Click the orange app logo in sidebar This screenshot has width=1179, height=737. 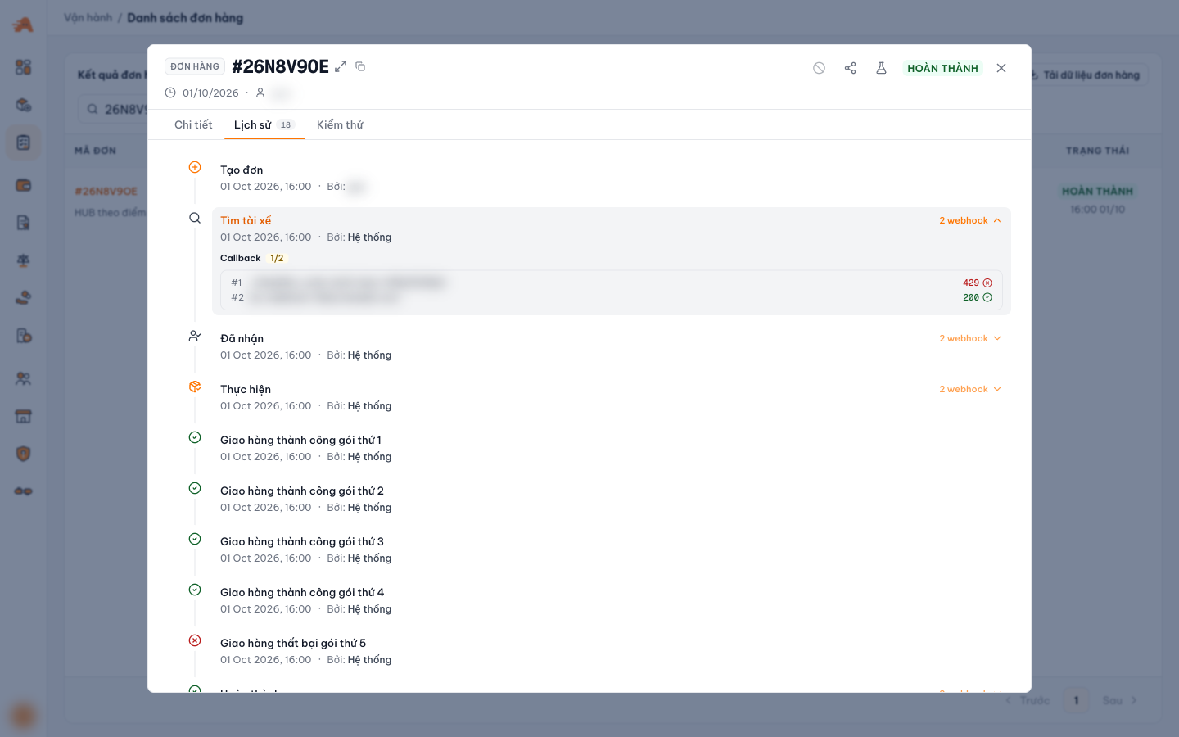(23, 25)
